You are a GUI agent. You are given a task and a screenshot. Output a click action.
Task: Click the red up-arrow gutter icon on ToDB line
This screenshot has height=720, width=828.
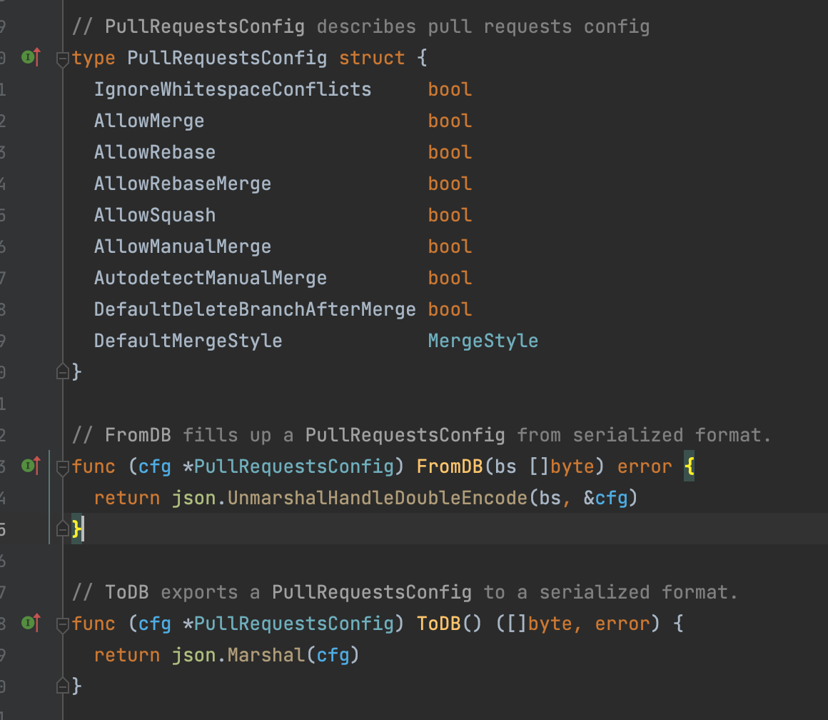coord(37,623)
